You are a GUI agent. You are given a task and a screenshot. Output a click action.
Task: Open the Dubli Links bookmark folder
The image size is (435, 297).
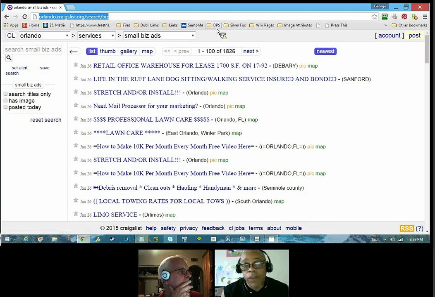(146, 25)
